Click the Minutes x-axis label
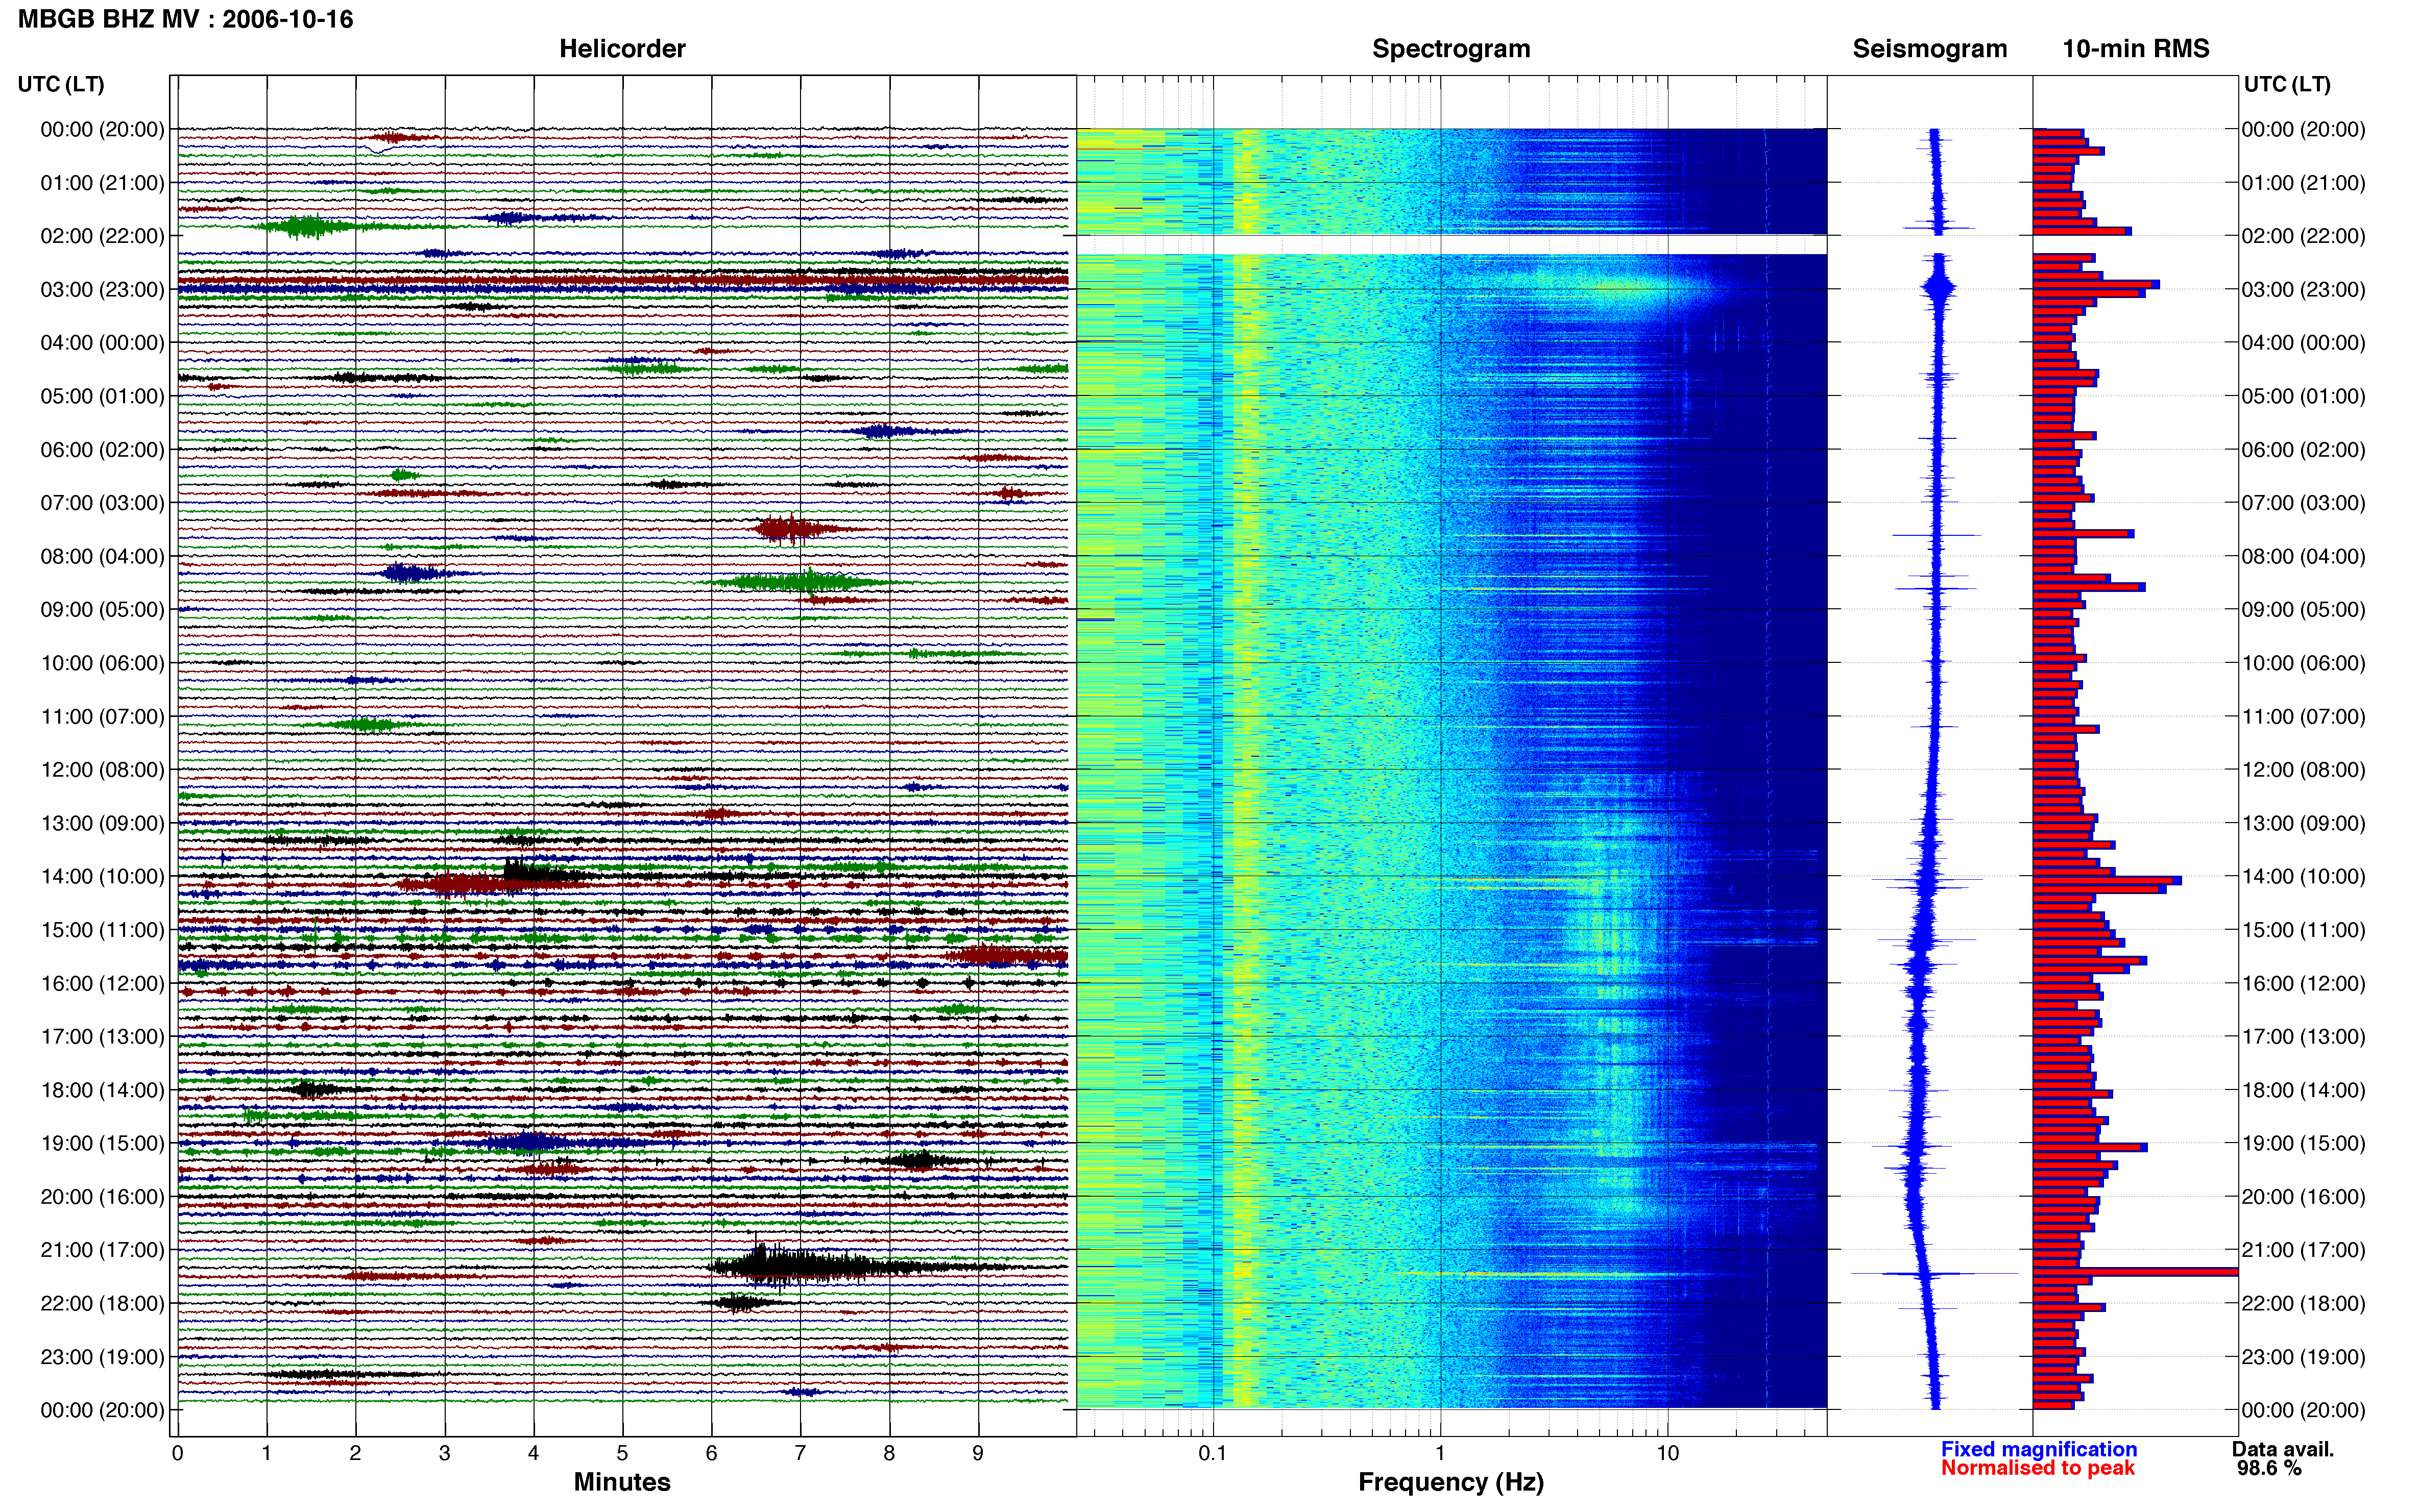2420x1512 pixels. (x=622, y=1482)
